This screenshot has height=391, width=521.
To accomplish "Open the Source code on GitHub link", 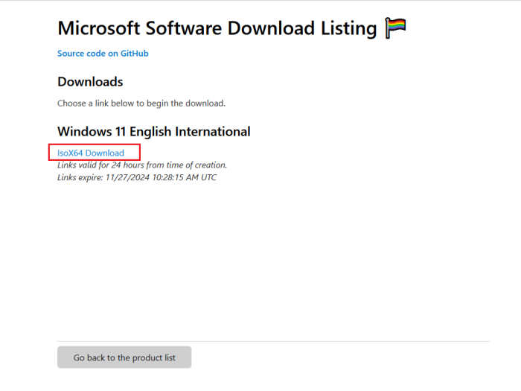I will pos(103,54).
